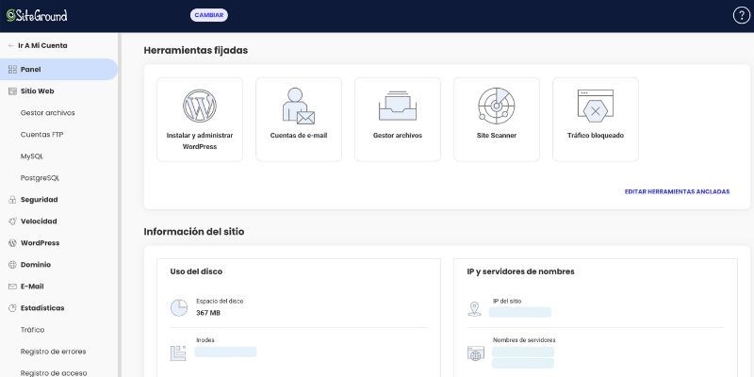The image size is (754, 377).
Task: Click the Seguridad lock icon
Action: click(12, 200)
